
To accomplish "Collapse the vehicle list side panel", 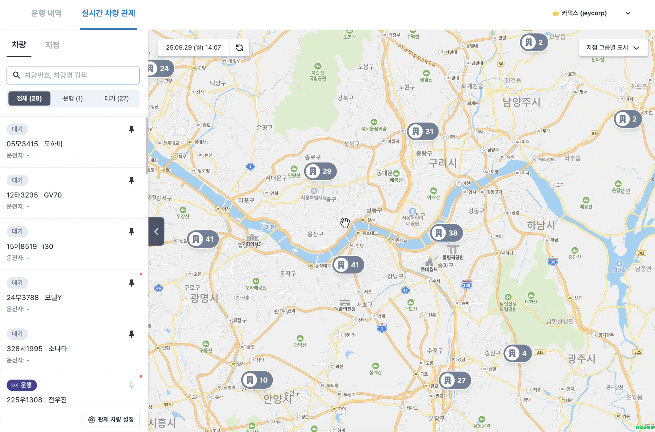I will [157, 232].
